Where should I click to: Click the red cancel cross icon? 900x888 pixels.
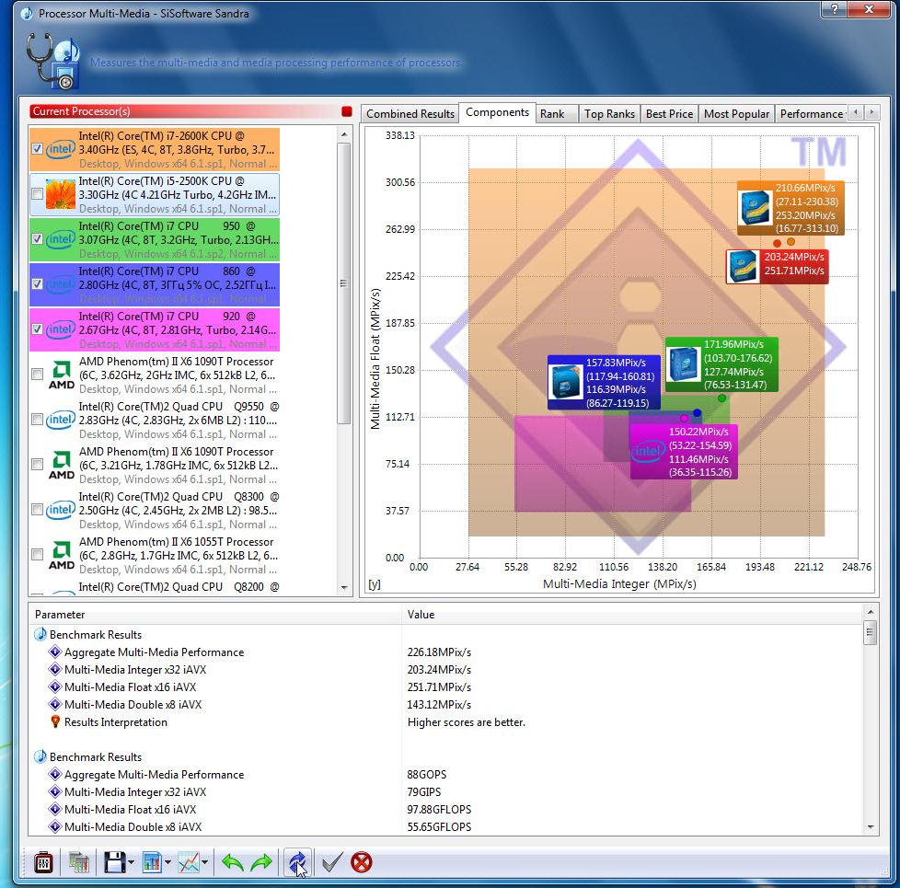[361, 862]
